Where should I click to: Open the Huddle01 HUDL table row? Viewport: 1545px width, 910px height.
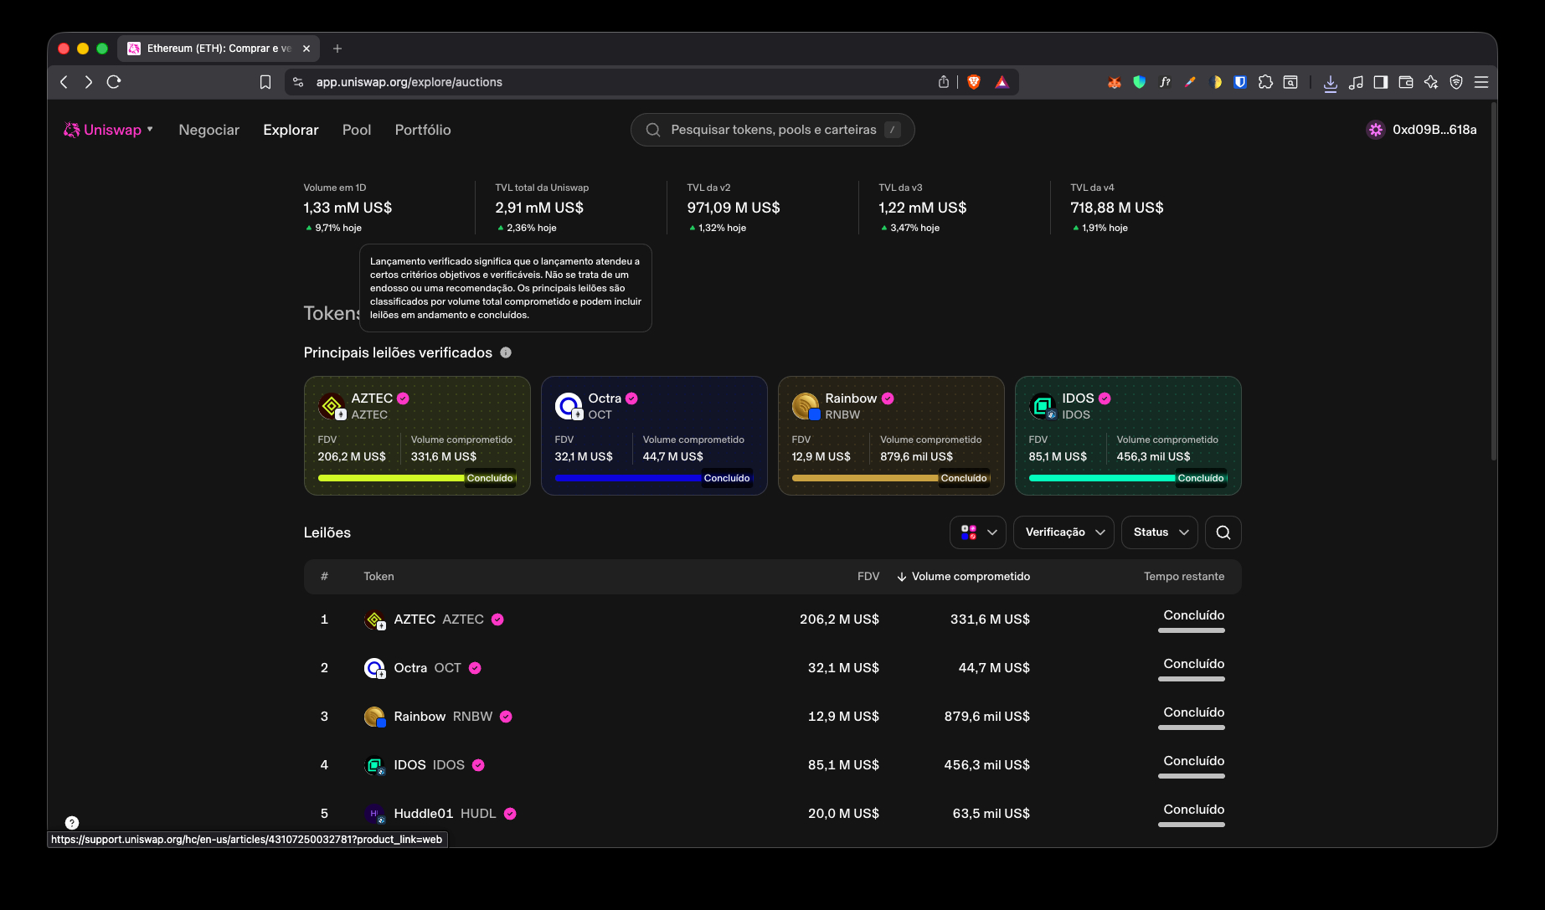(772, 814)
